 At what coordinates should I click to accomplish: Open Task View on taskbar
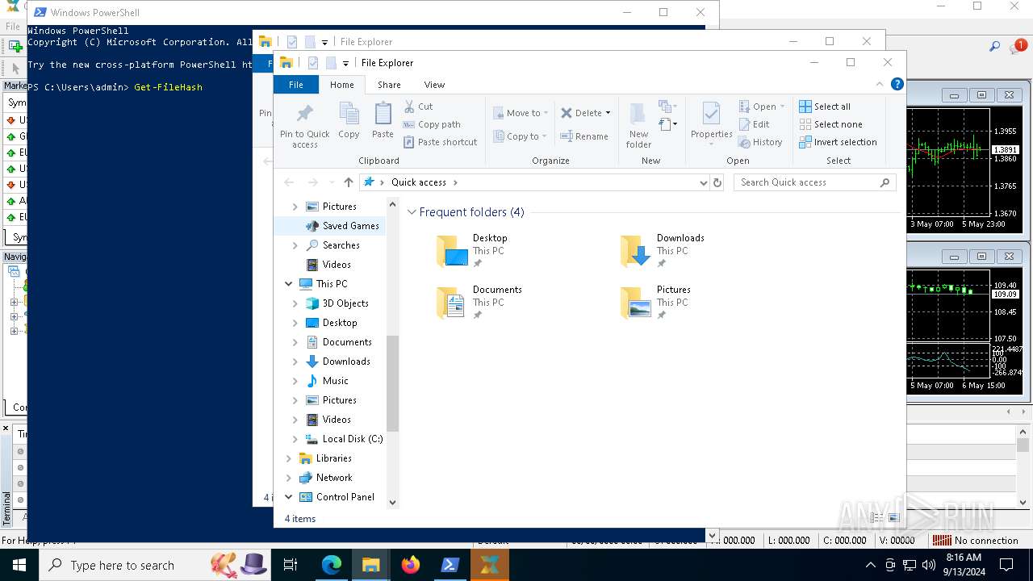click(x=291, y=565)
